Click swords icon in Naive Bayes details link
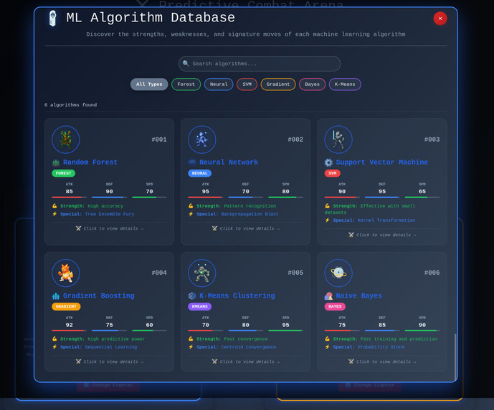494x410 pixels. tap(351, 362)
